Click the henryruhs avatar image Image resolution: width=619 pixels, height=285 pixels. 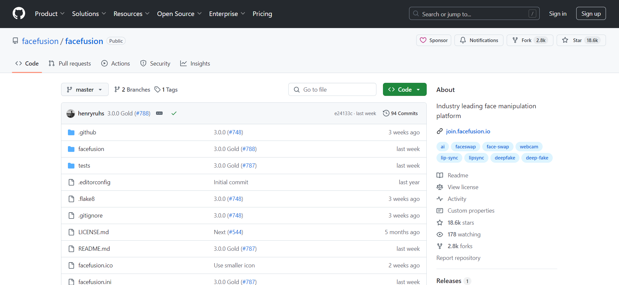[x=71, y=113]
